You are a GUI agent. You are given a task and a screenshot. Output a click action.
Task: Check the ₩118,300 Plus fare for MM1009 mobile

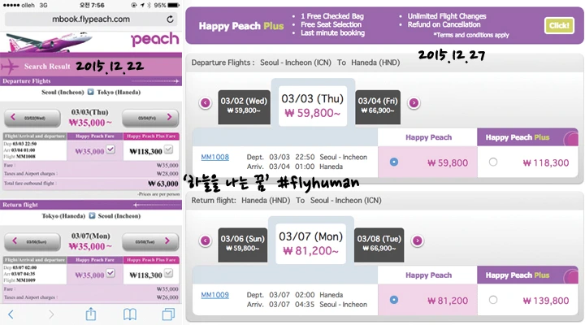point(169,274)
